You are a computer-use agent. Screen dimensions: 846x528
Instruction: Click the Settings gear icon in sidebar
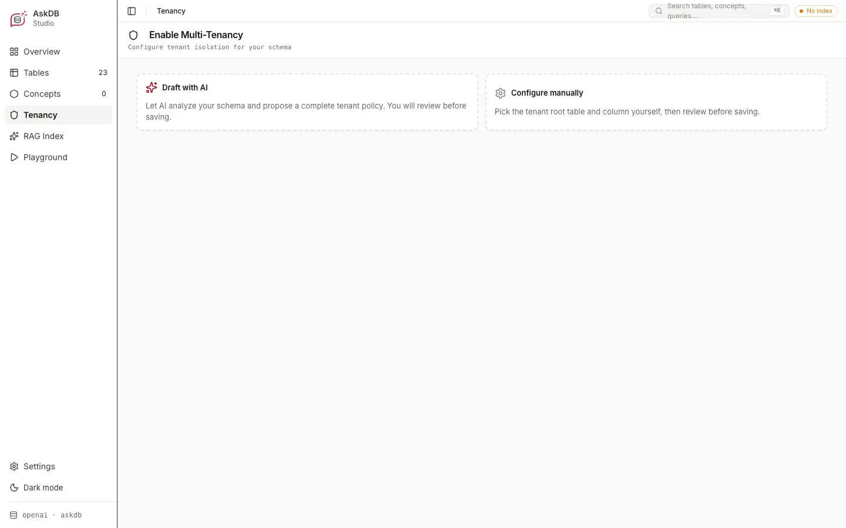[14, 466]
